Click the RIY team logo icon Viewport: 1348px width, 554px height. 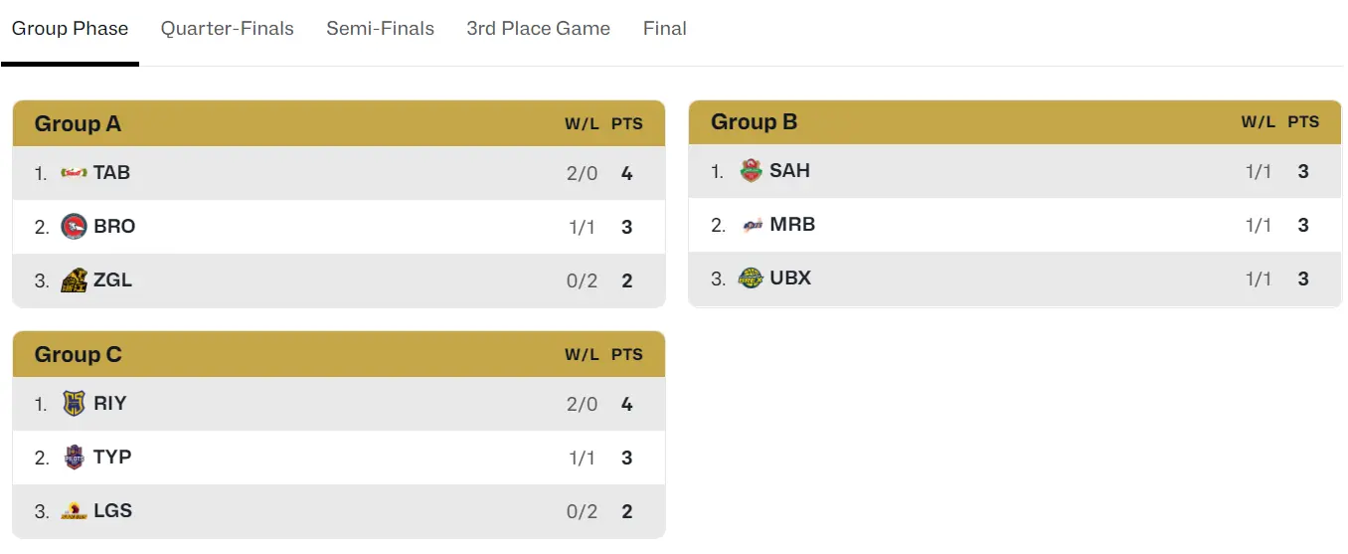point(74,404)
